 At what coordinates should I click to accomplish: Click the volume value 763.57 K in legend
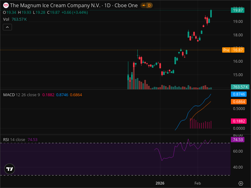(19, 19)
